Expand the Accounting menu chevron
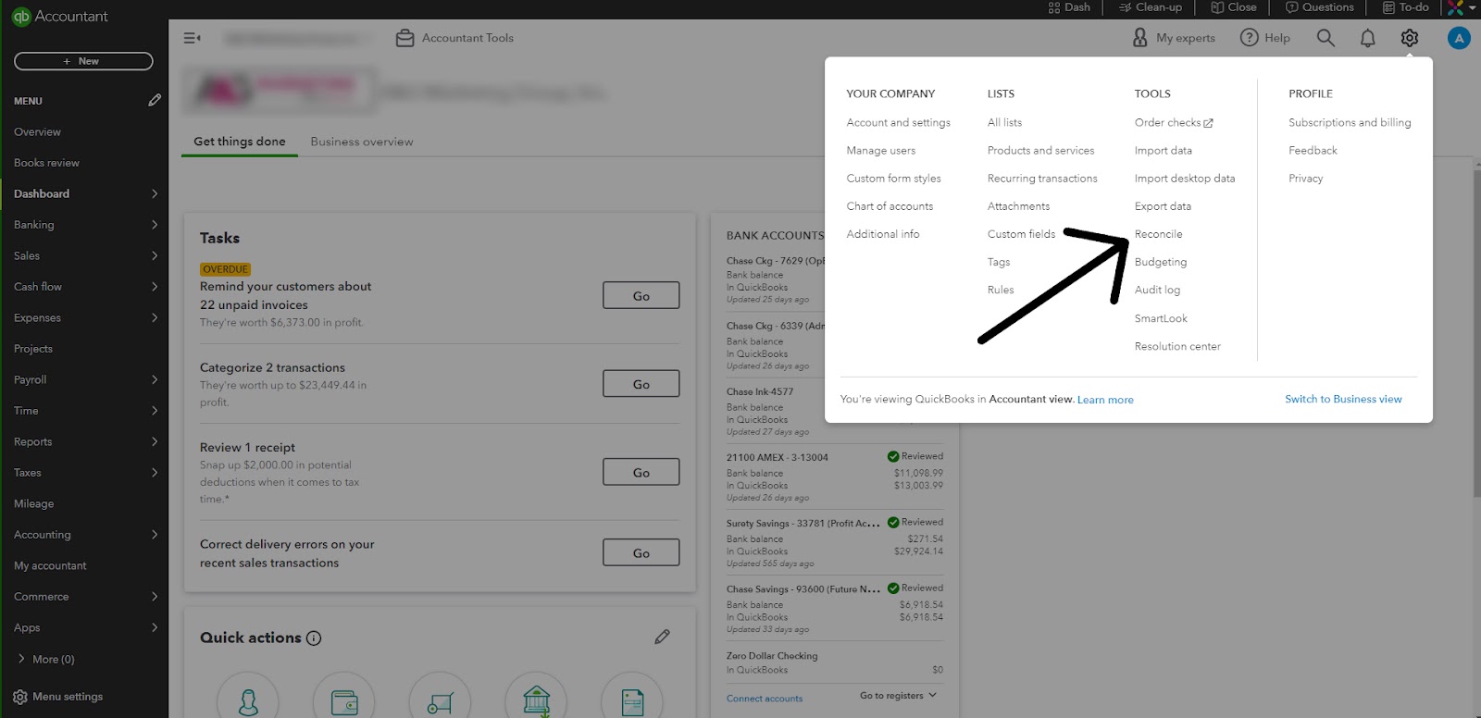The width and height of the screenshot is (1481, 718). 155,535
